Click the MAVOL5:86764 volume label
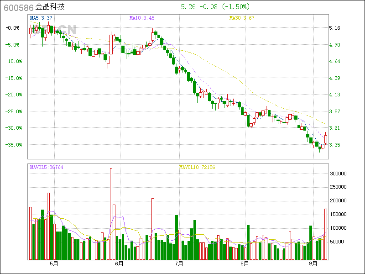The image size is (365, 274). (47, 168)
